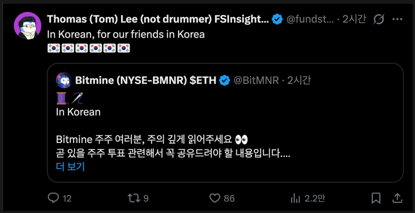Bookmark this tweet
This screenshot has height=213, width=415.
[x=375, y=198]
